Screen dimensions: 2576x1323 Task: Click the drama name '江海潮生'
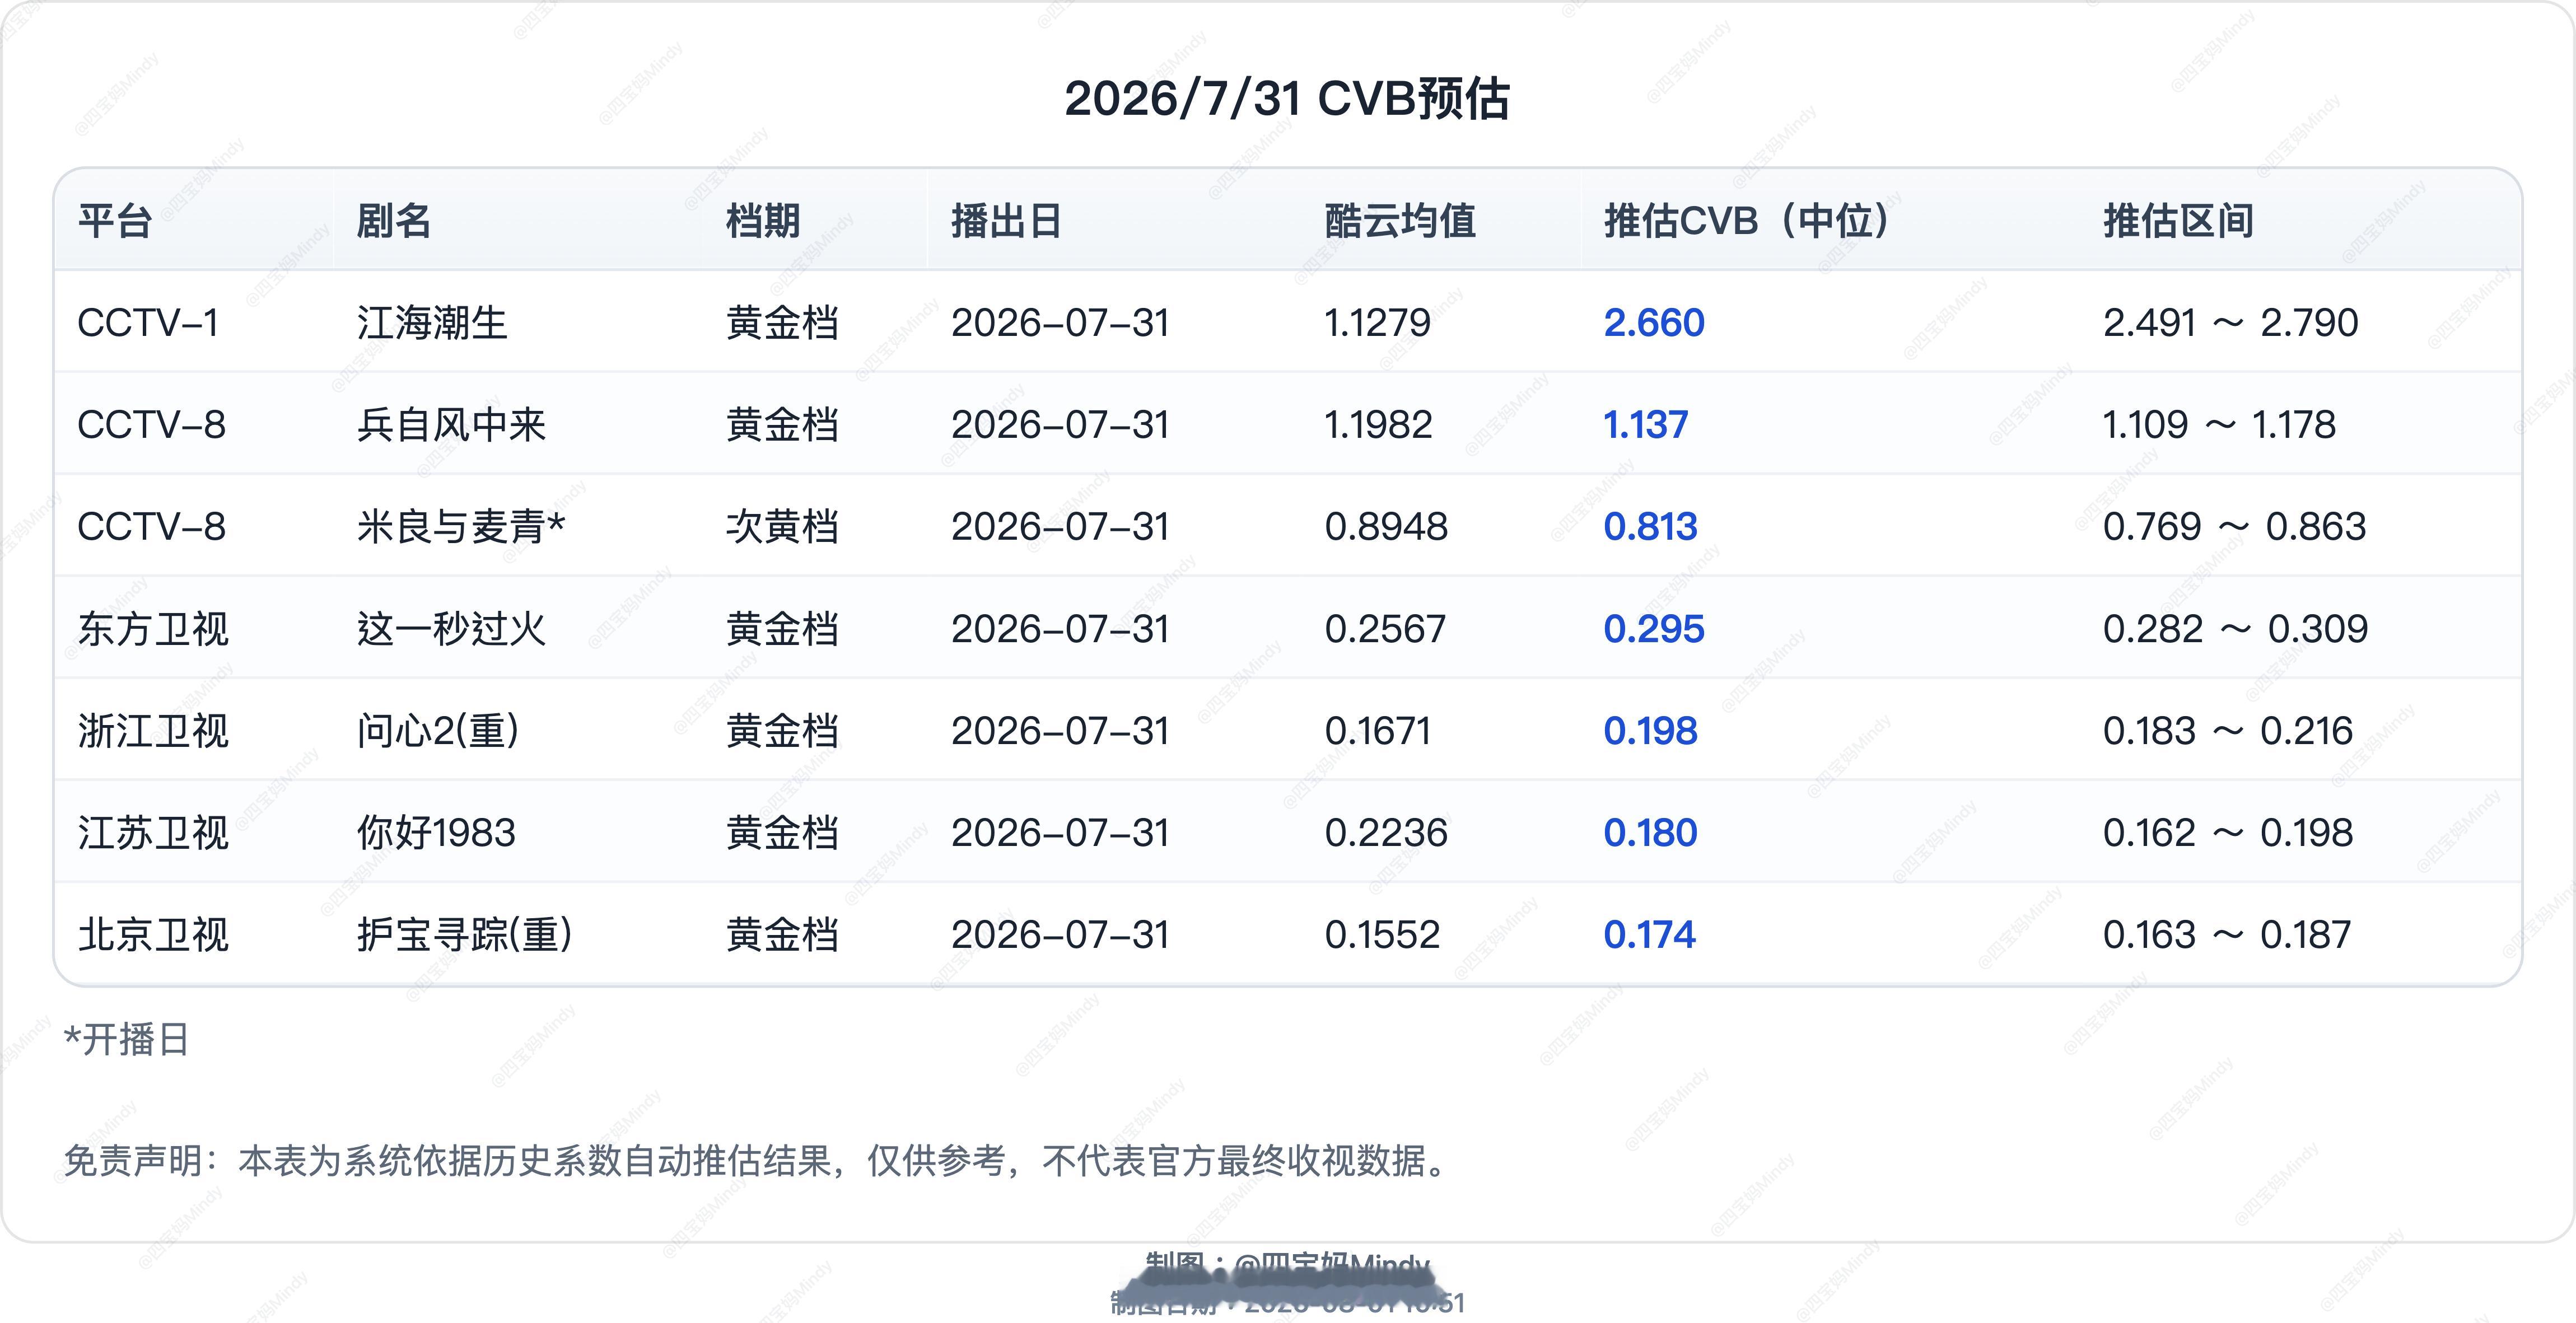[x=432, y=323]
